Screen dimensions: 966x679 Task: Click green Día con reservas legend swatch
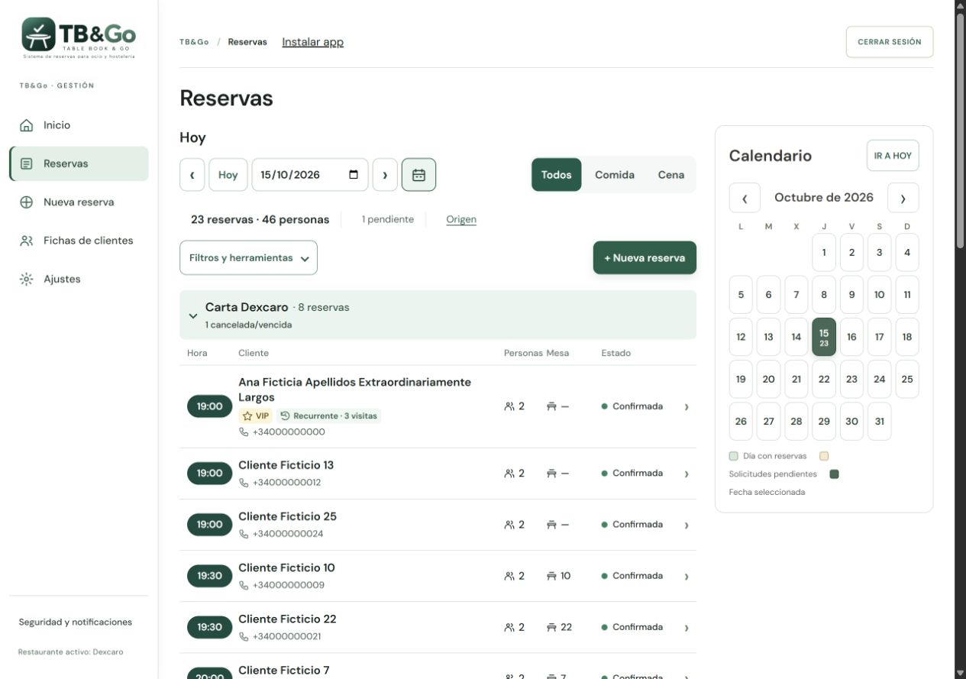734,456
